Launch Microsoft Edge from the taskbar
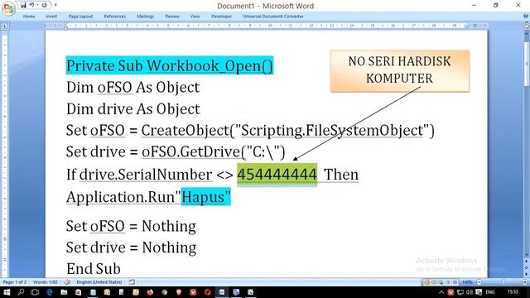The width and height of the screenshot is (530, 298). (50, 292)
